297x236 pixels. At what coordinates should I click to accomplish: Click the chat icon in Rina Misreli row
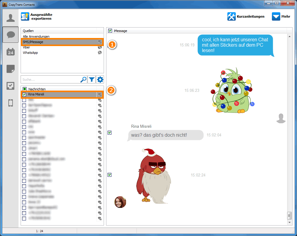tap(99, 95)
